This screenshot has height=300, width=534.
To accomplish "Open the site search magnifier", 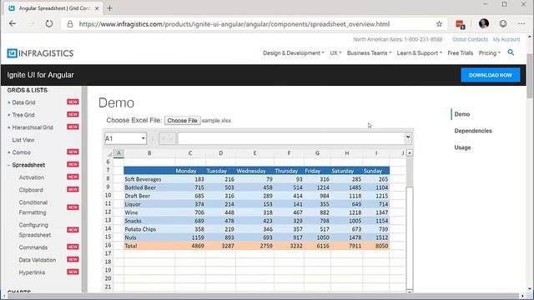I will [511, 52].
